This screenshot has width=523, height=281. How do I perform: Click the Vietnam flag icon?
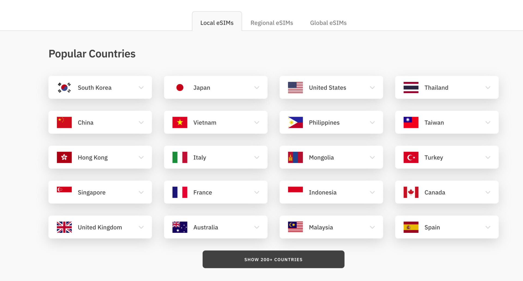pos(180,122)
